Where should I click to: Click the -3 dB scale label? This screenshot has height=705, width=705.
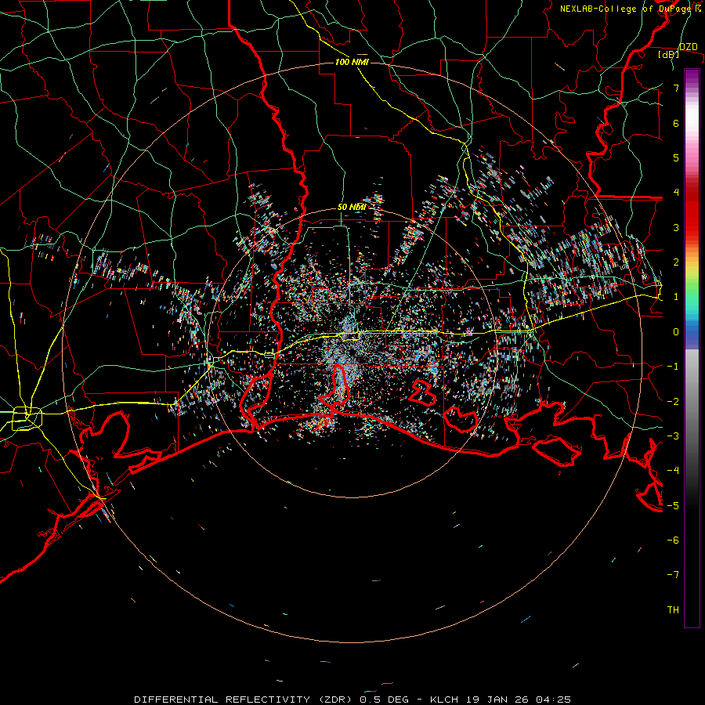(x=673, y=436)
